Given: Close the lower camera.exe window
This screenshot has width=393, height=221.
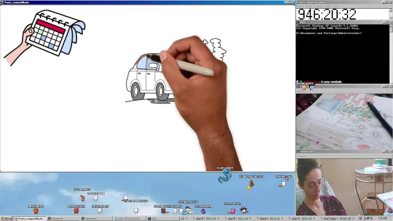Looking at the screenshot, I should tap(391, 151).
